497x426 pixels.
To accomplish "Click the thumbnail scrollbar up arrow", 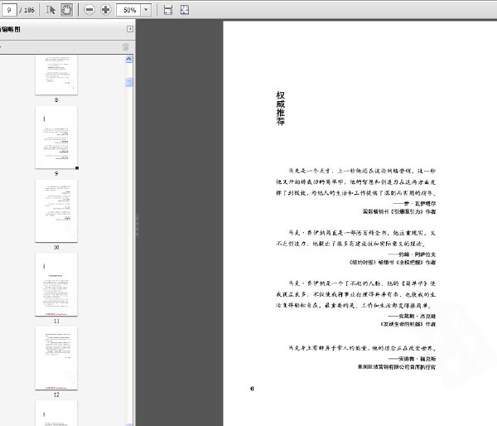I will 128,59.
